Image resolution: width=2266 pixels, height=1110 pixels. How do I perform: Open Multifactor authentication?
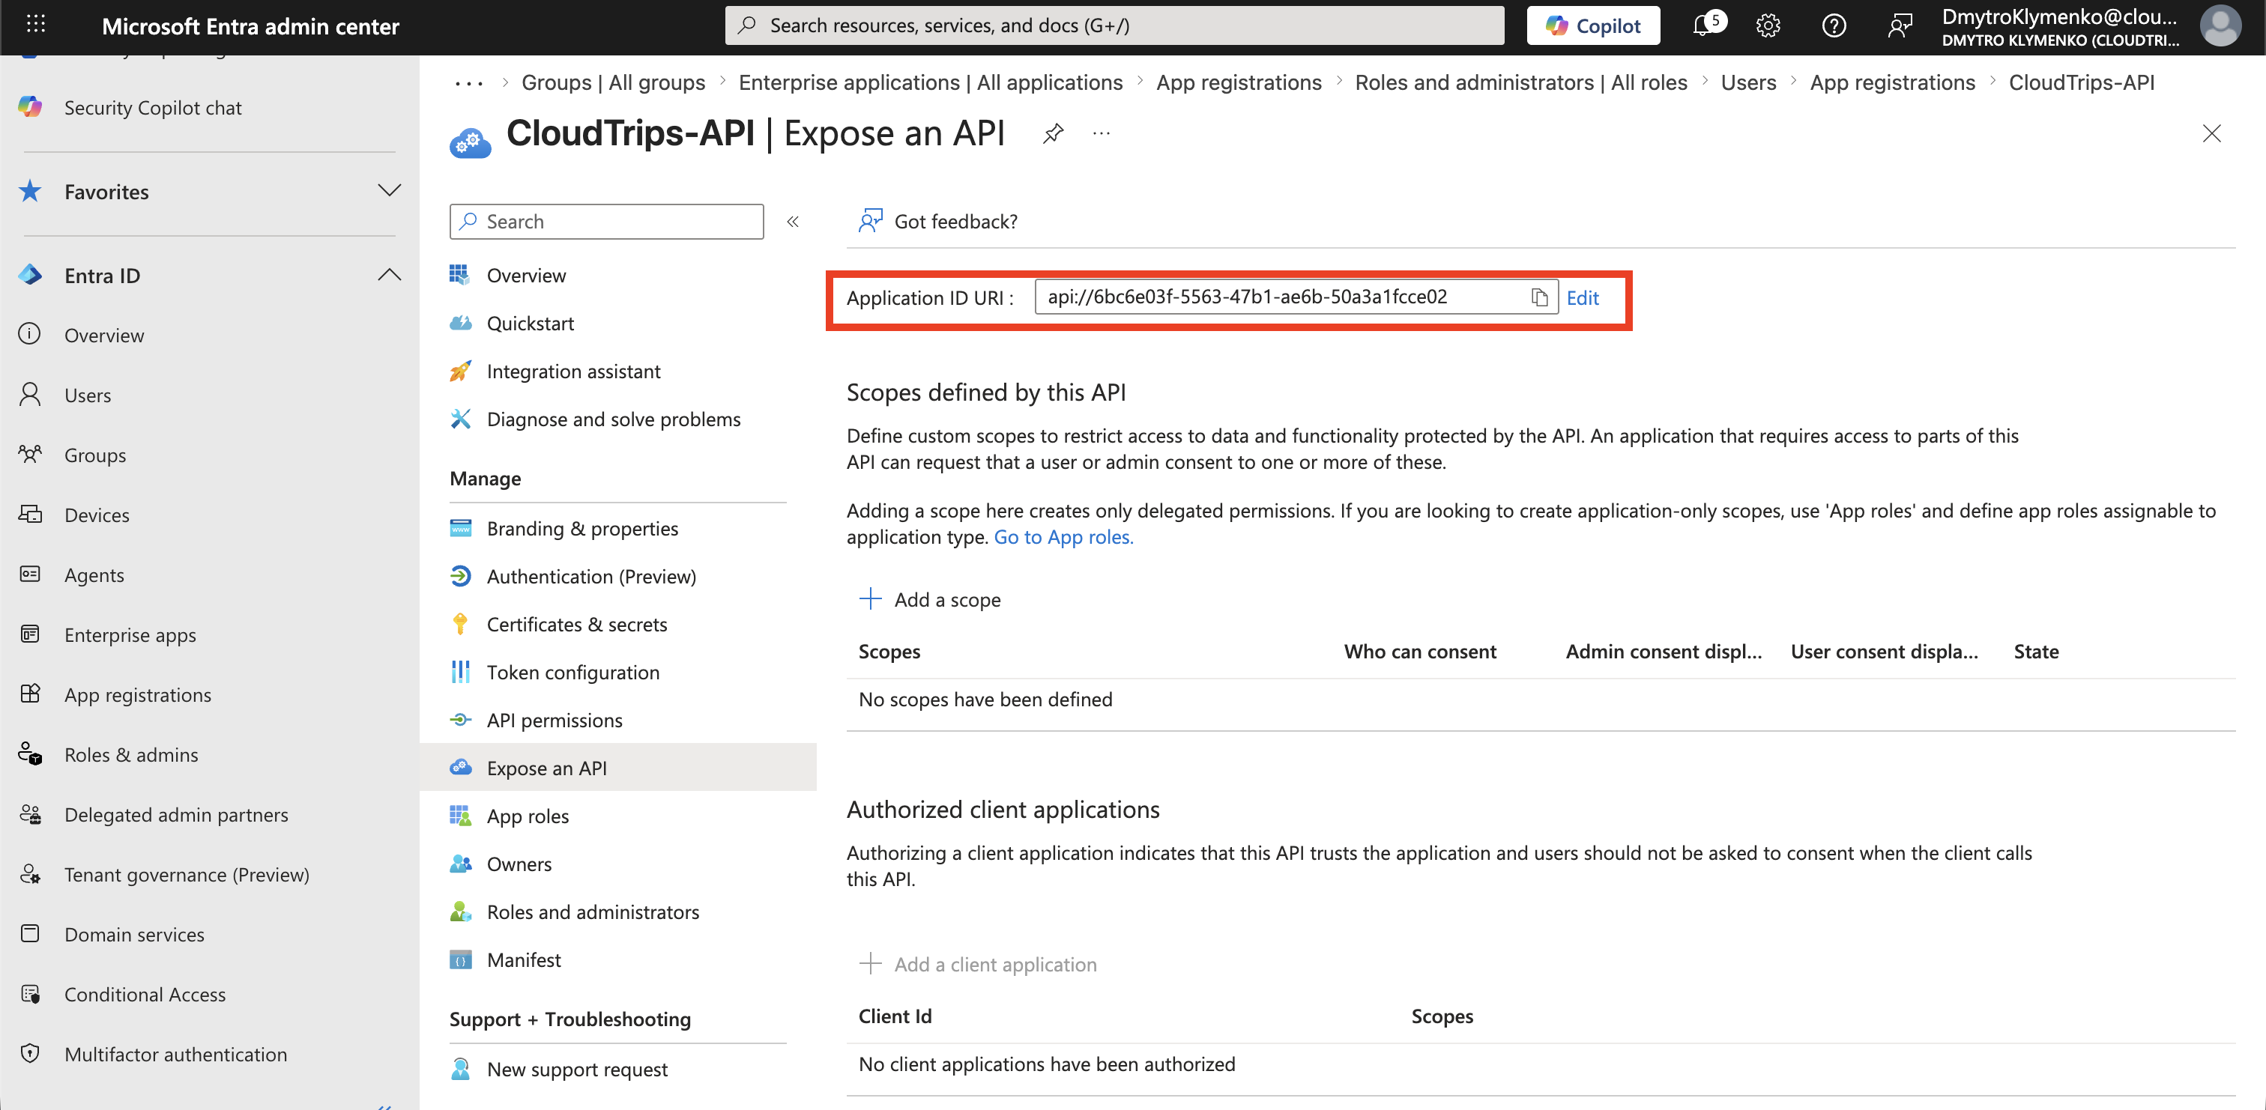pos(175,1054)
